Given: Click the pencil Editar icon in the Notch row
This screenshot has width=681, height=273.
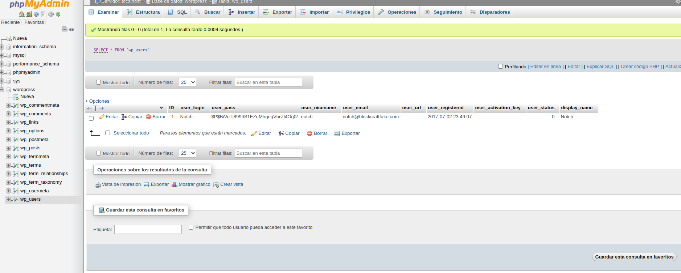Looking at the screenshot, I should point(102,117).
